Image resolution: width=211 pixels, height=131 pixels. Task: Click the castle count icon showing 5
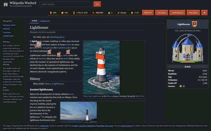109,13
